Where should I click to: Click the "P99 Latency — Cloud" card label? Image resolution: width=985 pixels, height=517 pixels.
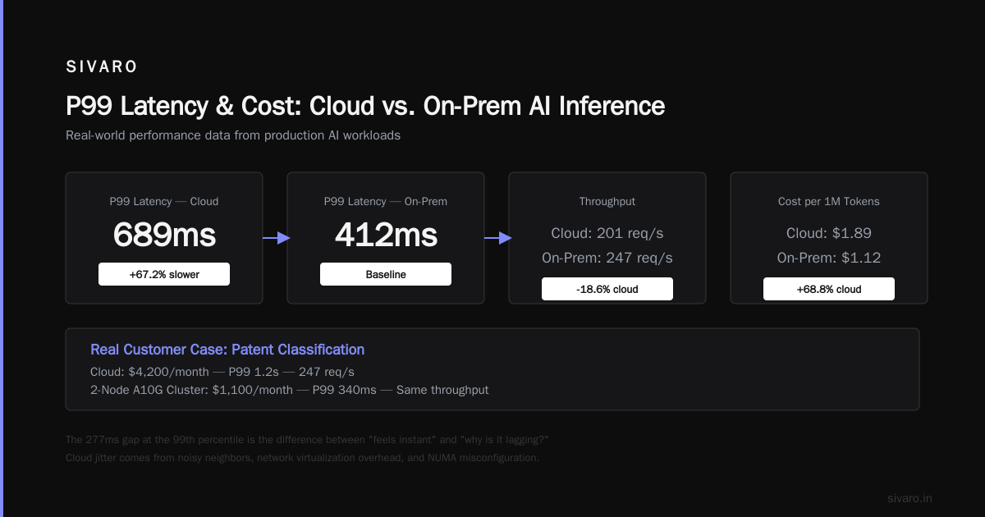164,201
